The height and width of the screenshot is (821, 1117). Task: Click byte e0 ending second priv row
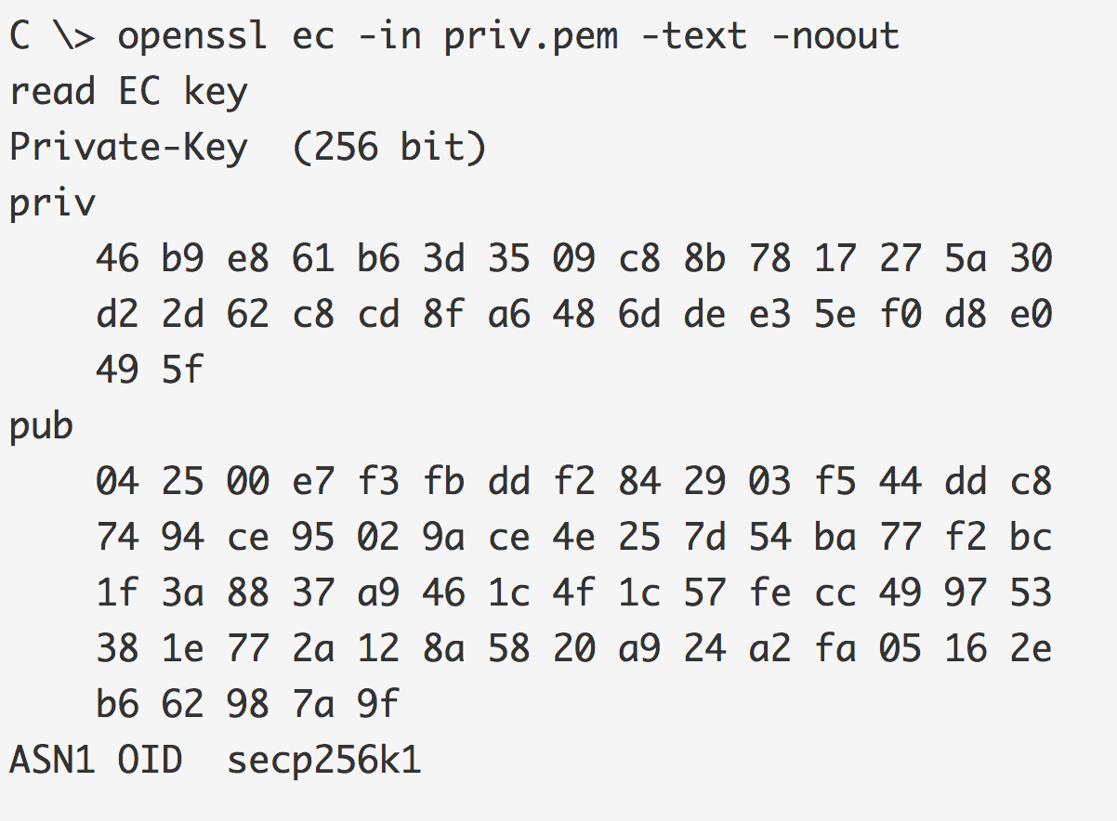1031,315
